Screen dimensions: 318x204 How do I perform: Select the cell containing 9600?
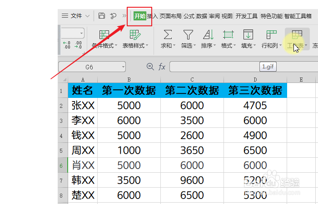(x=192, y=180)
